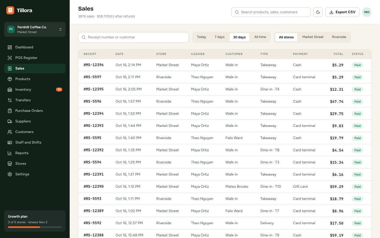Open receipt #MS-12390
Screen dimensions: 380x238
(x=94, y=187)
